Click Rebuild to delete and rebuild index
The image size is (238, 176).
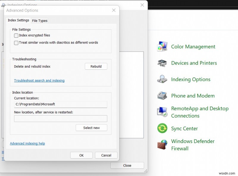click(96, 66)
